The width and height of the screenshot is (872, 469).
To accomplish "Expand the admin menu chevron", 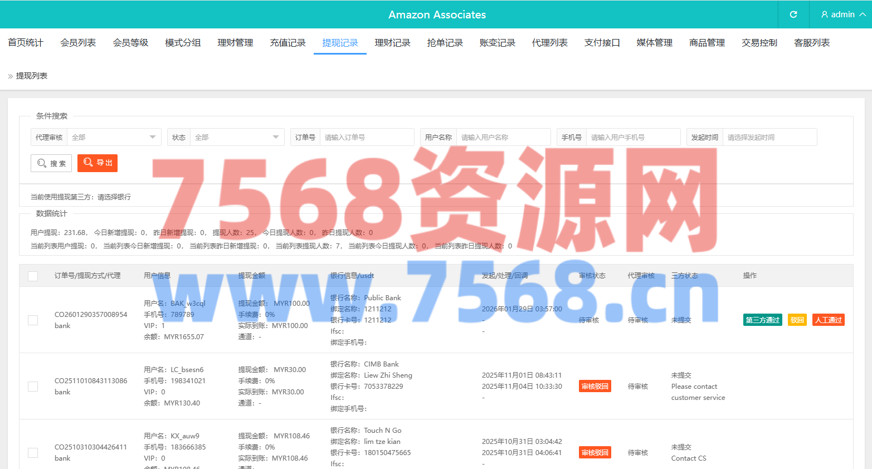I will [x=862, y=14].
